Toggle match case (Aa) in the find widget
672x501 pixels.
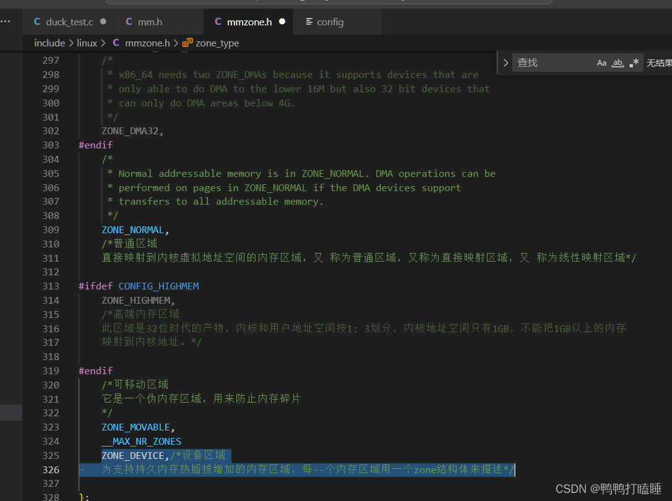[x=602, y=62]
